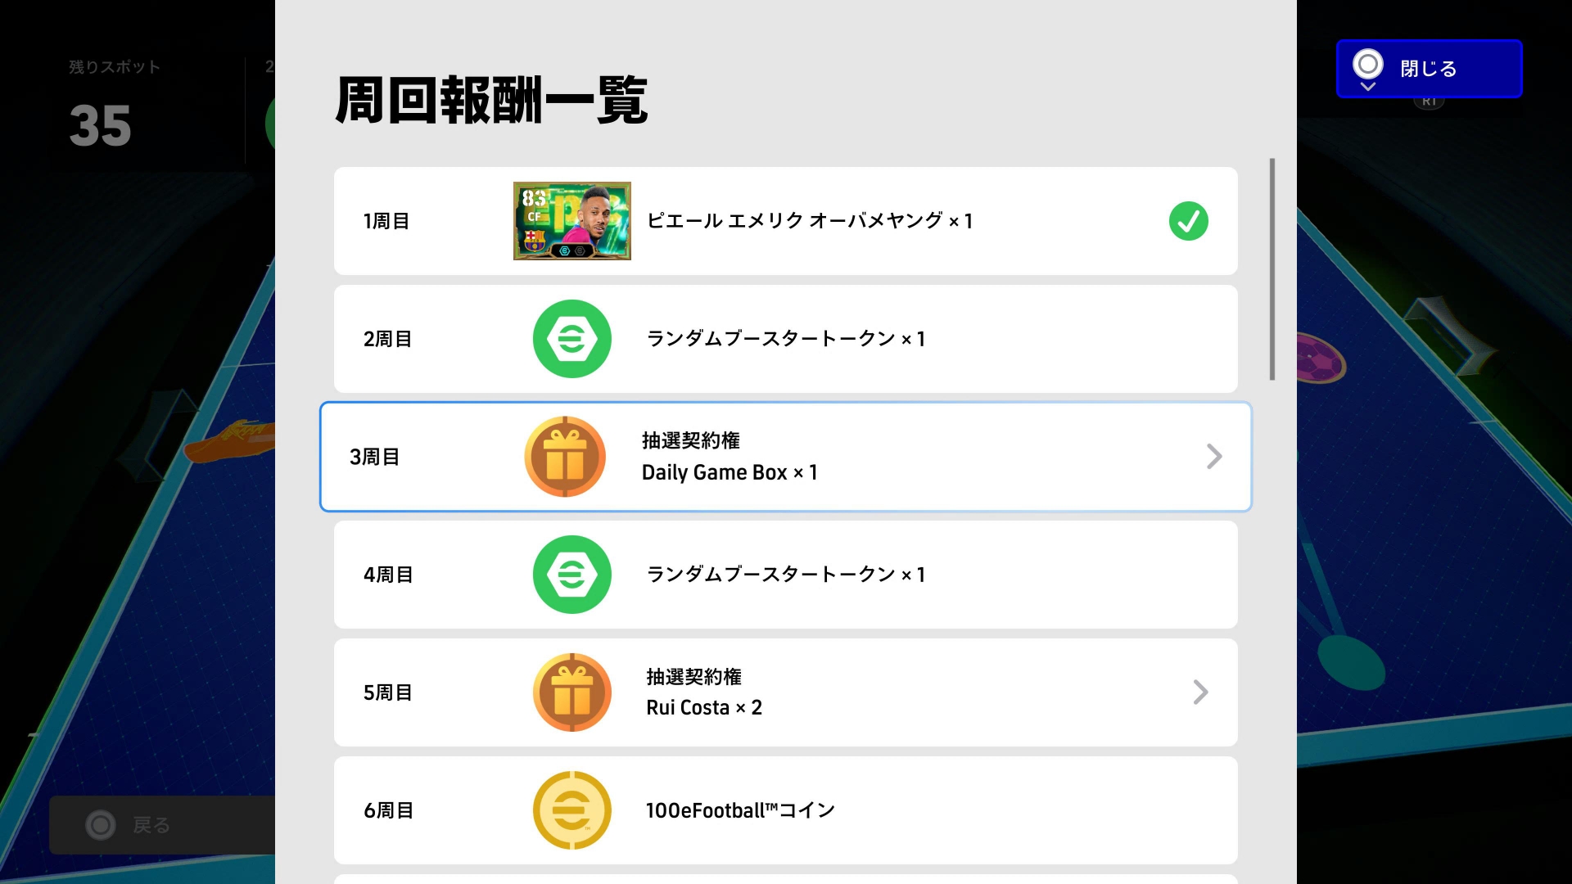1572x884 pixels.
Task: Click the Aubameyang player card thumbnail
Action: 571,221
